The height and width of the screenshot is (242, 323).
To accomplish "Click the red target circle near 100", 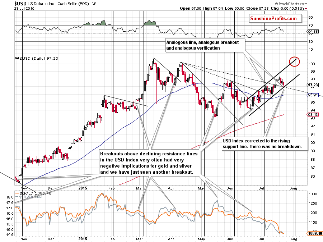I will pos(294,61).
